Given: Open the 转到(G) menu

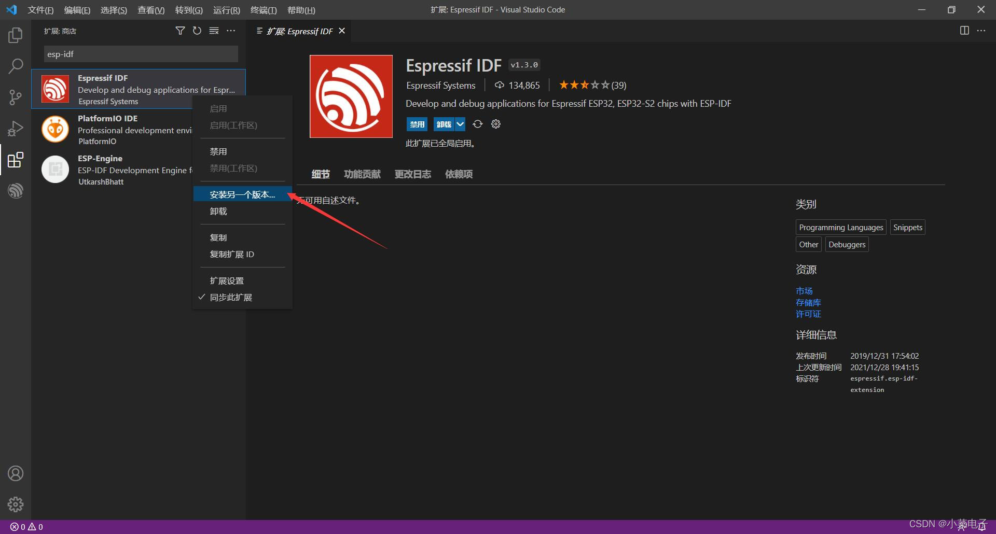Looking at the screenshot, I should click(x=189, y=10).
